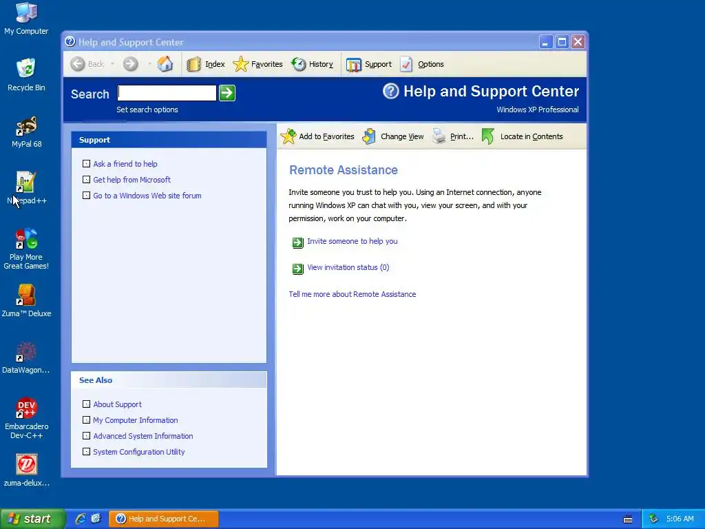The width and height of the screenshot is (705, 529).
Task: Start search with green arrow button
Action: coord(227,93)
